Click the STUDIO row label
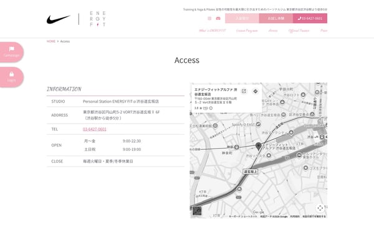374x233 pixels. coord(58,101)
